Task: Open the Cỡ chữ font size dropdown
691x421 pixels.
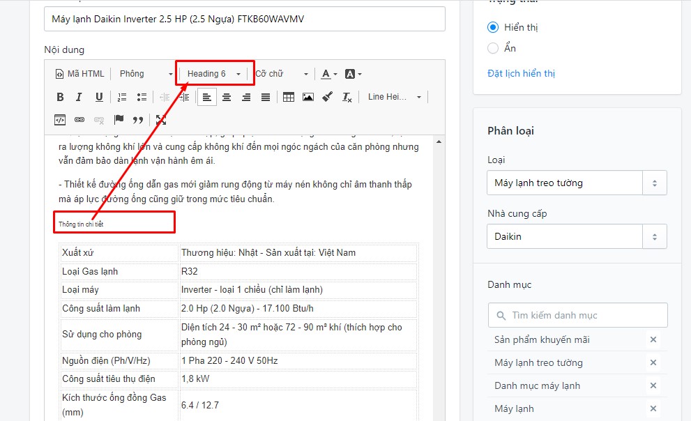Action: tap(282, 74)
